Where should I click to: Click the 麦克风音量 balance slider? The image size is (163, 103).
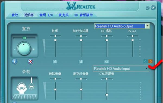[x=81, y=79]
